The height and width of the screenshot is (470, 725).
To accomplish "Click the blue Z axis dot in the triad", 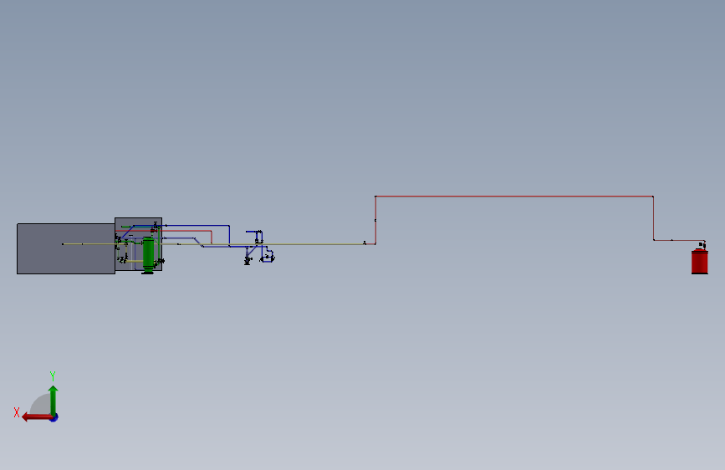I will 54,417.
